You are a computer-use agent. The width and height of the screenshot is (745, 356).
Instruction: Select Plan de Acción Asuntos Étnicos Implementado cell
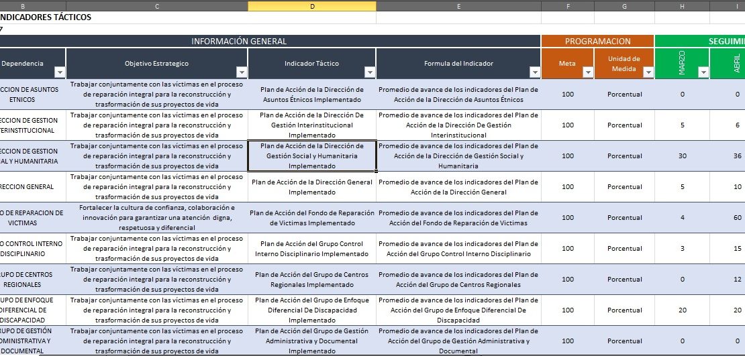pyautogui.click(x=311, y=95)
